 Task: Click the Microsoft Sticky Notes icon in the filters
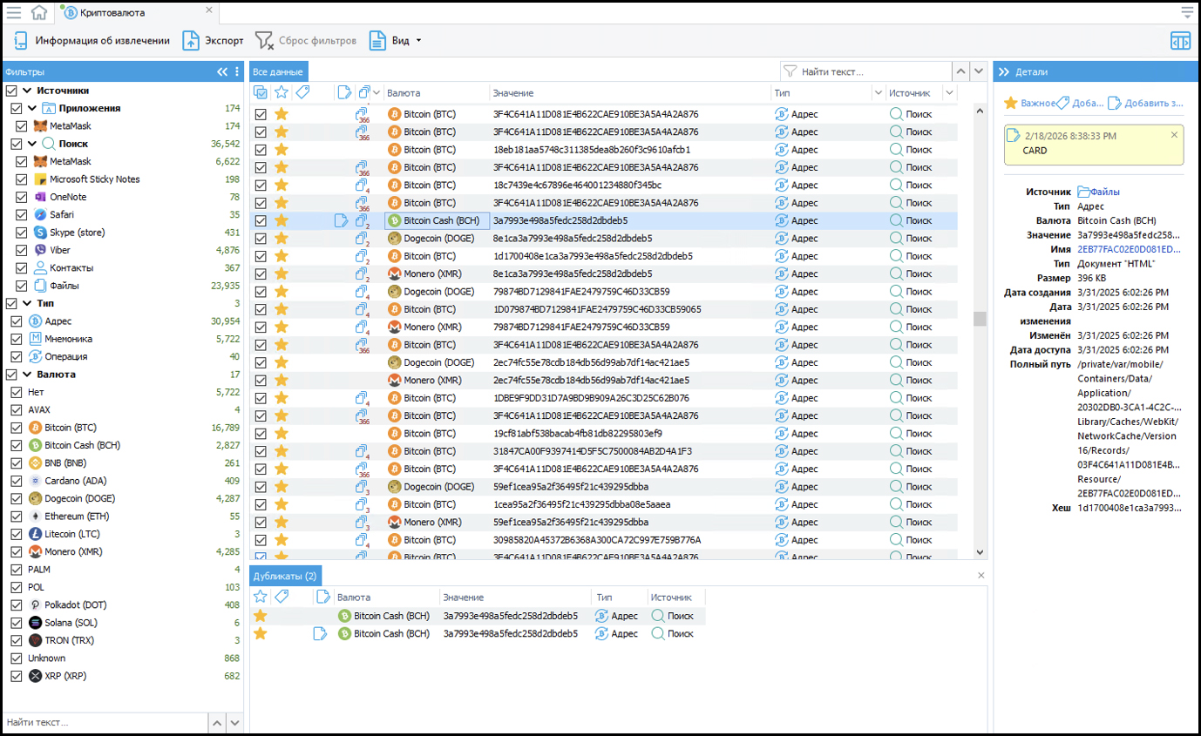(40, 179)
